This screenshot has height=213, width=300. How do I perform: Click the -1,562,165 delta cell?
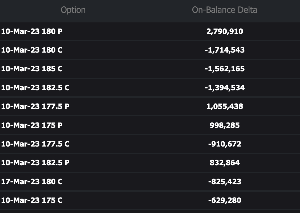(225, 69)
